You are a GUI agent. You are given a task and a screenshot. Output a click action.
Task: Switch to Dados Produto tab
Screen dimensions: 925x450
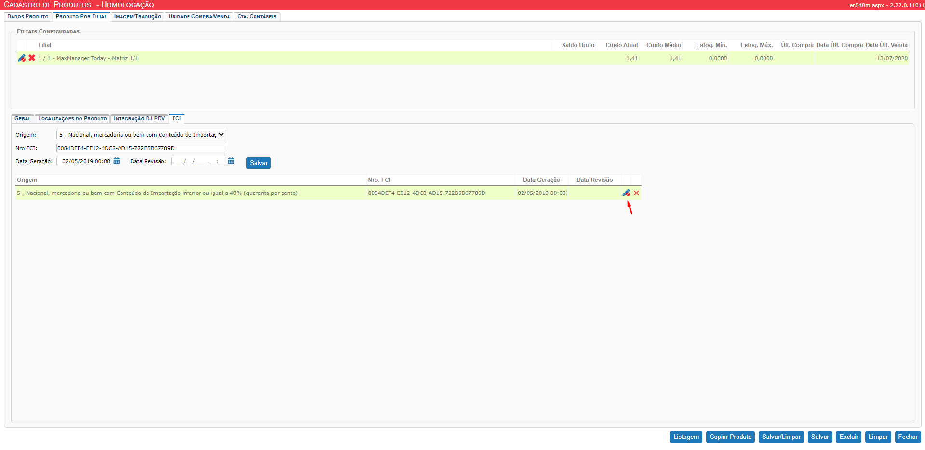pos(28,16)
